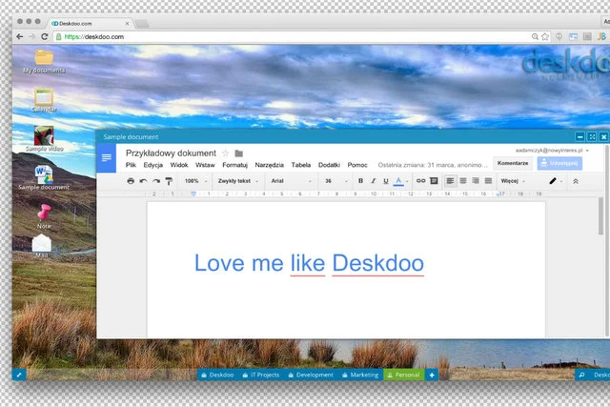Click the move to folder icon
This screenshot has width=610, height=407.
coord(239,153)
